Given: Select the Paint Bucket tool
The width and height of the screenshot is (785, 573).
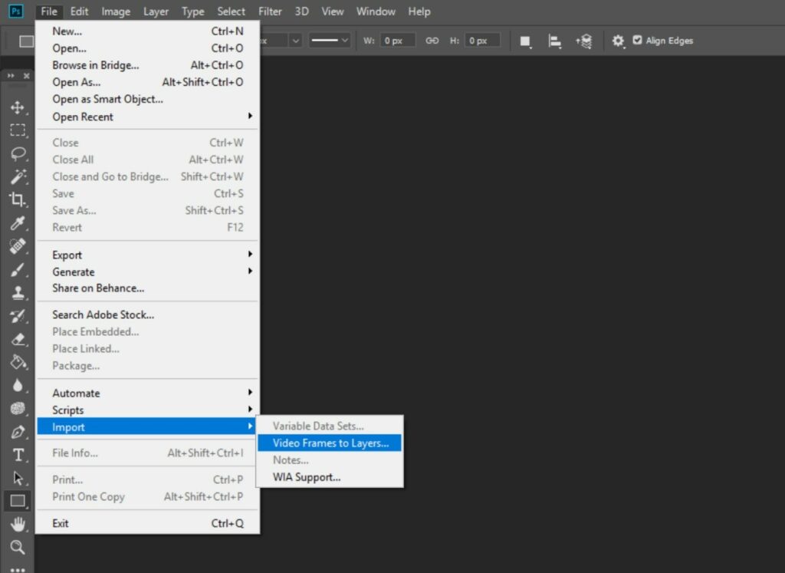Looking at the screenshot, I should (18, 362).
